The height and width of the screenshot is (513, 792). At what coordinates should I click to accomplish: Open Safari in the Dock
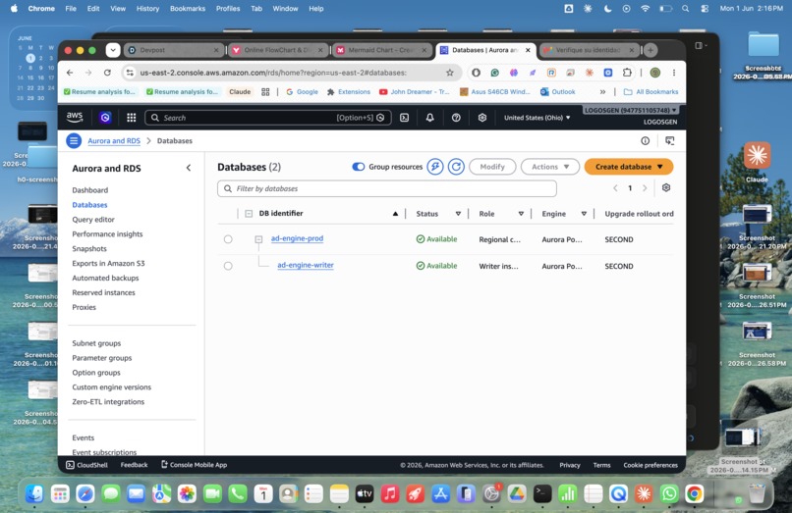tap(85, 493)
